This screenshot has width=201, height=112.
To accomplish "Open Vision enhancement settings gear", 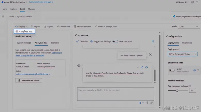I will [195, 70].
